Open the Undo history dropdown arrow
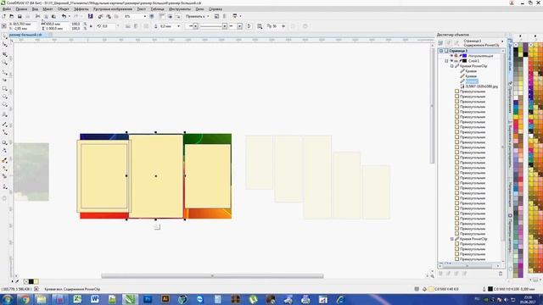The image size is (543, 305). tap(69, 16)
